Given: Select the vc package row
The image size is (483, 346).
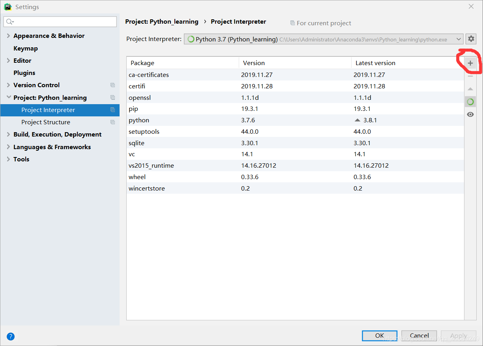Looking at the screenshot, I should pos(295,154).
